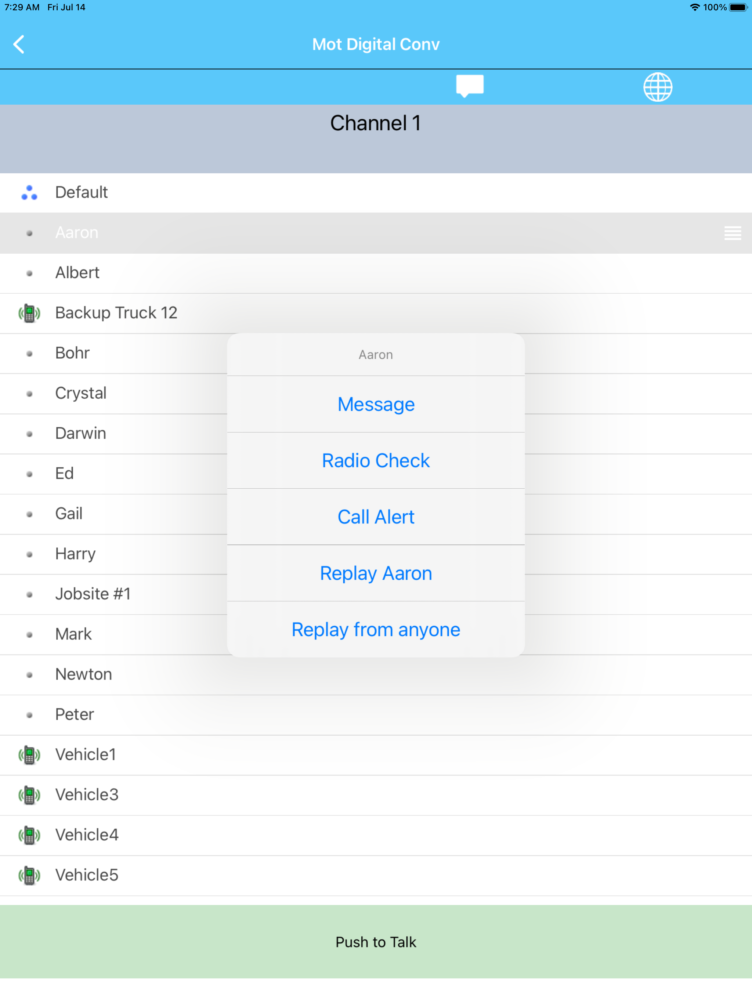Select Albert in the contact list
This screenshot has width=752, height=1003.
coord(376,273)
